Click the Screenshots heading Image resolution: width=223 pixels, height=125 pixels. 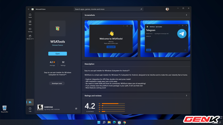tap(90, 15)
